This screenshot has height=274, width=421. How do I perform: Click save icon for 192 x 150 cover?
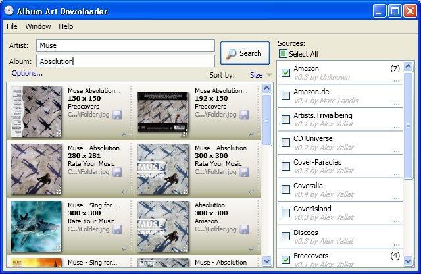pyautogui.click(x=244, y=115)
